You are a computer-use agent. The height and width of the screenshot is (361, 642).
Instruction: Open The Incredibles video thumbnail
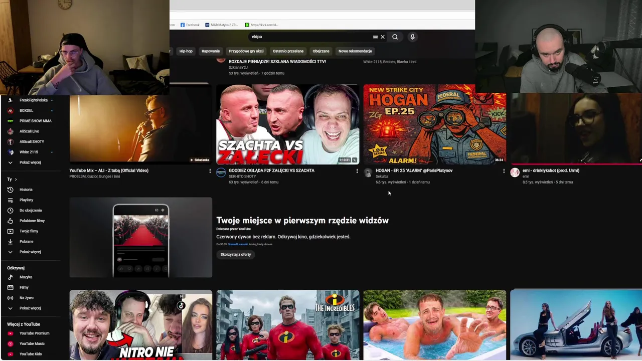point(287,324)
